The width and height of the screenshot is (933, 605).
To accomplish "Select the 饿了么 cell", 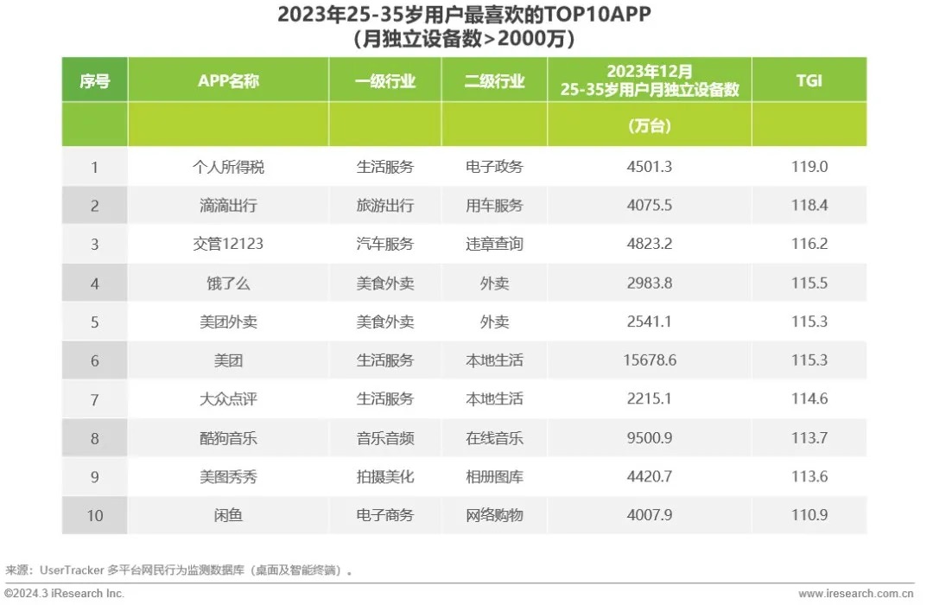I will (228, 283).
